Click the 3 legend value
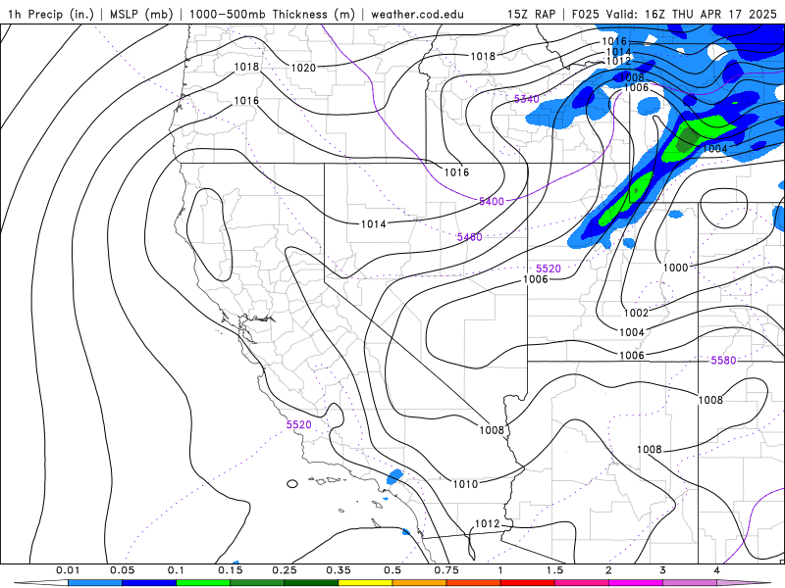 [663, 570]
